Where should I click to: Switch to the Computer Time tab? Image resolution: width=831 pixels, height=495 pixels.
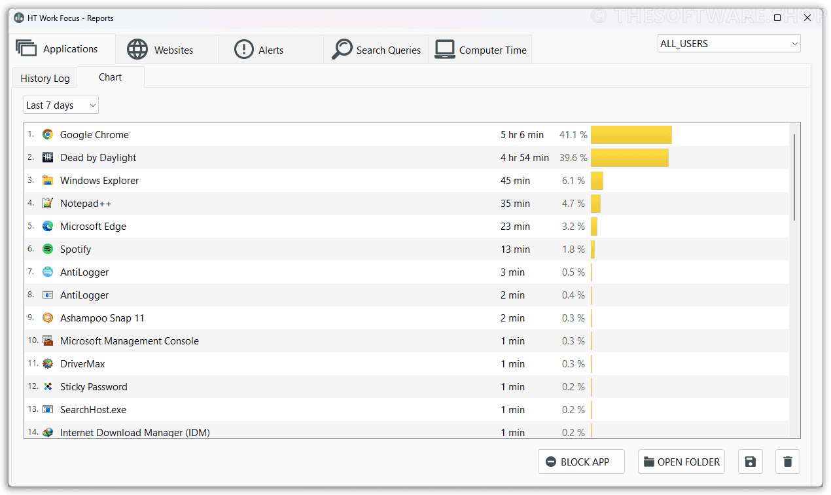pyautogui.click(x=480, y=50)
